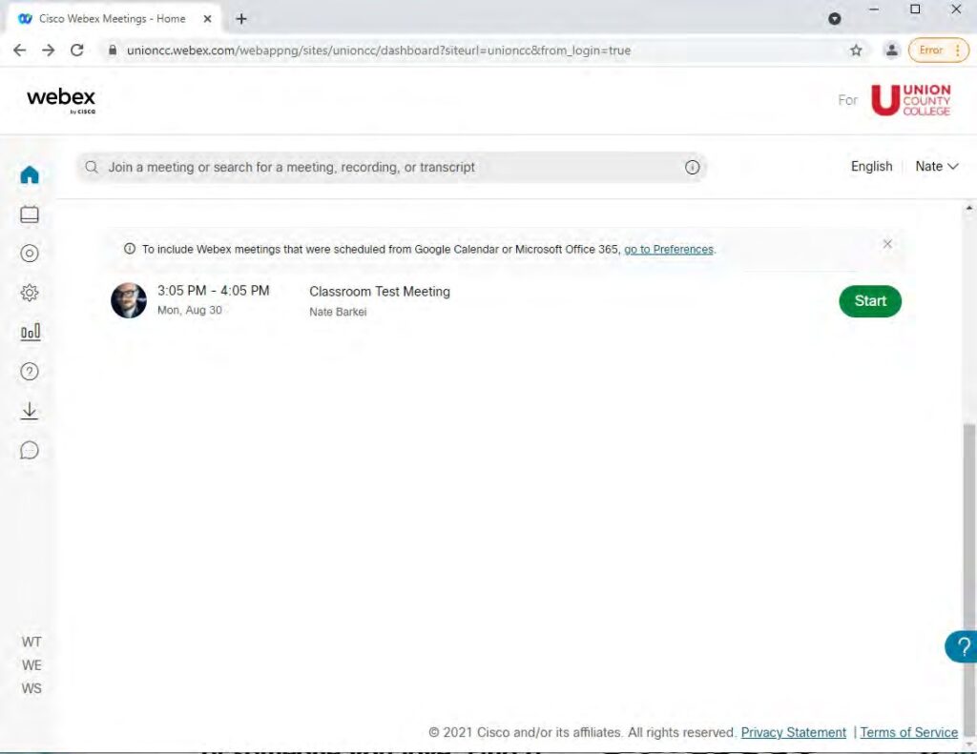Screen dimensions: 977x754
Task: Open Chrome's Error menu button
Action: click(937, 51)
